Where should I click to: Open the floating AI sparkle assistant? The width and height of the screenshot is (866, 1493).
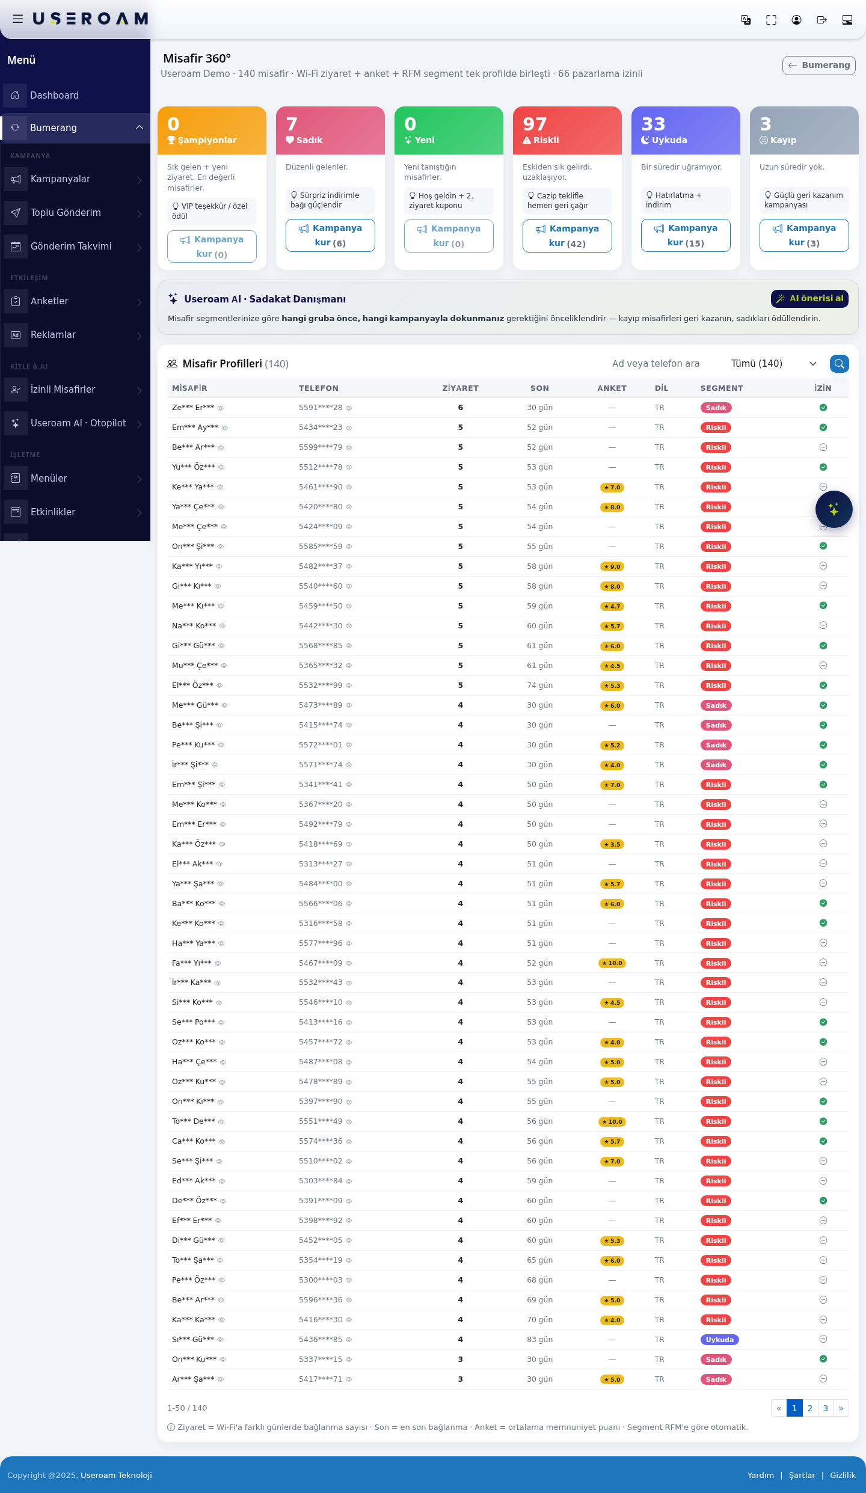(834, 509)
